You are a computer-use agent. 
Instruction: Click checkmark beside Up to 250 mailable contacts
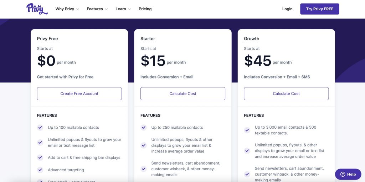[144, 127]
